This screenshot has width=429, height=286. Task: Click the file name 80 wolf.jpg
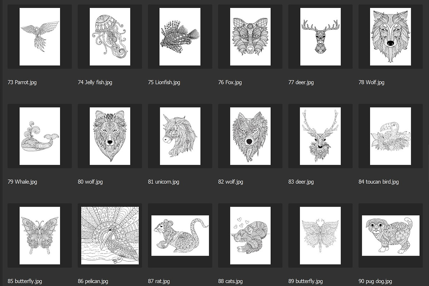tap(90, 182)
